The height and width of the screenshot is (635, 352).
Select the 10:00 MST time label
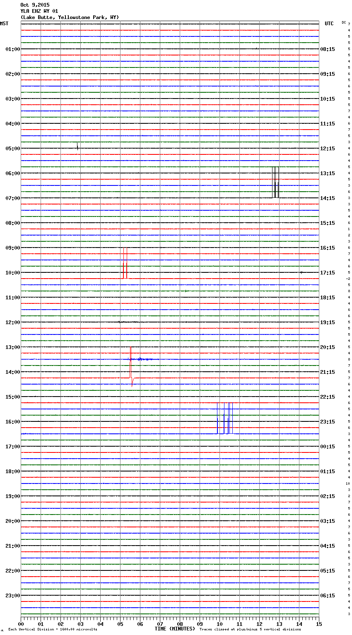(x=13, y=273)
